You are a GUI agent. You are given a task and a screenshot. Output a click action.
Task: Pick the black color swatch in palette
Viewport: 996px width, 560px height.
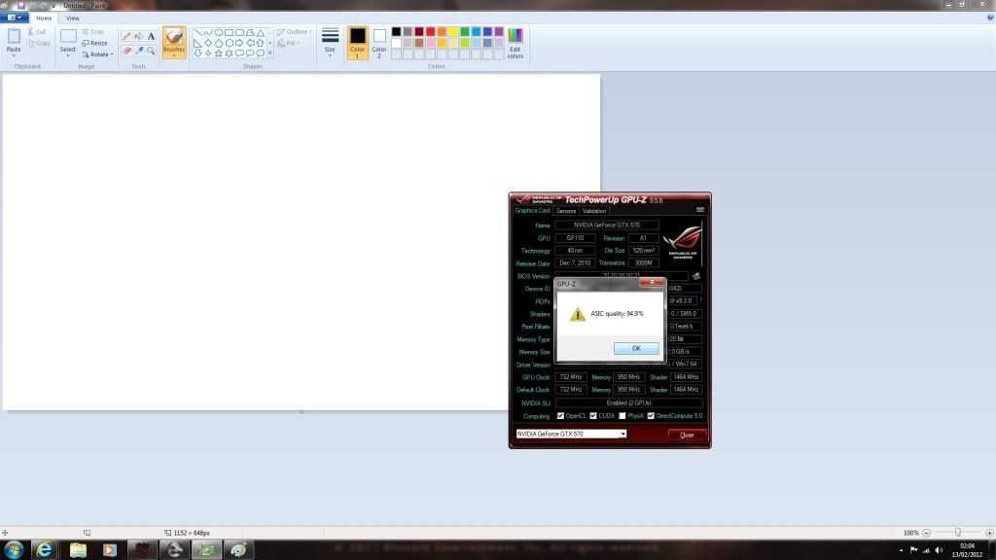[x=396, y=32]
